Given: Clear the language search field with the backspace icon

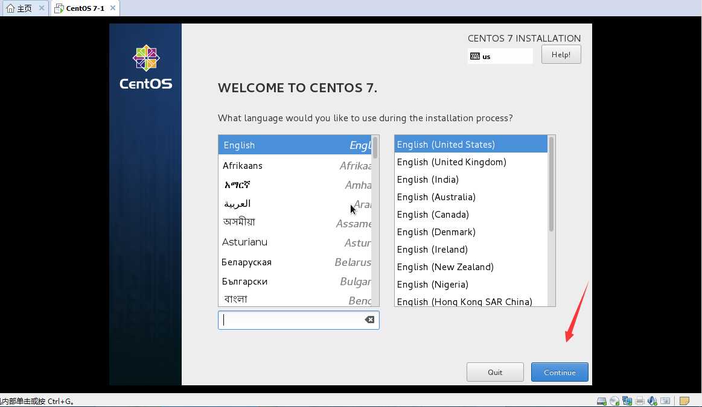Looking at the screenshot, I should pyautogui.click(x=369, y=320).
